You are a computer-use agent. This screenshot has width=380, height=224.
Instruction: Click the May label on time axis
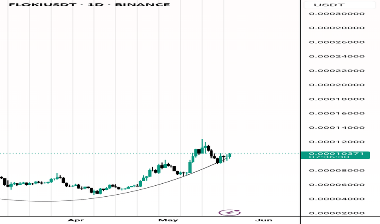point(168,220)
